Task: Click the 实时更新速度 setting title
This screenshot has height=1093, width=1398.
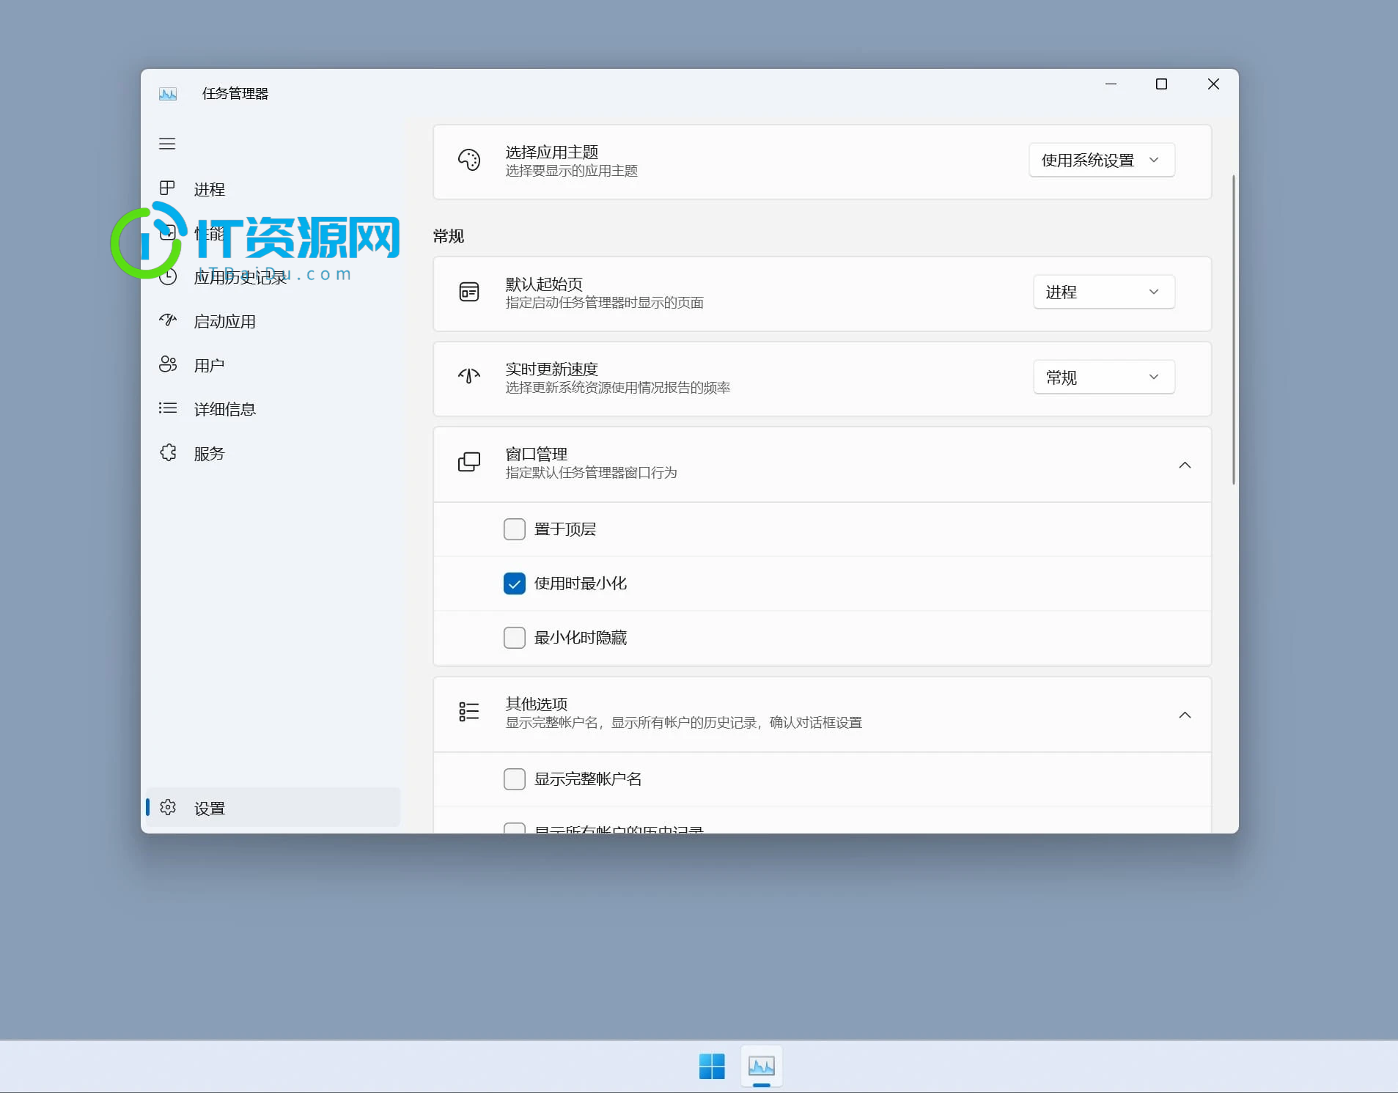Action: pyautogui.click(x=552, y=369)
